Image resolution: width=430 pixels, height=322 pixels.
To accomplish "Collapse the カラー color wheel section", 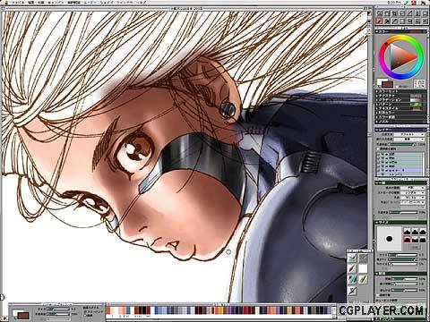I will [377, 31].
